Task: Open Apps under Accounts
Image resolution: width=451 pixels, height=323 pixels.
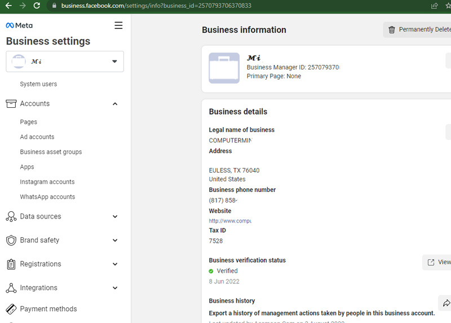Action: click(x=27, y=167)
